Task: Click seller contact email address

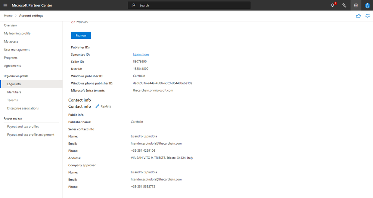Action: click(x=156, y=143)
